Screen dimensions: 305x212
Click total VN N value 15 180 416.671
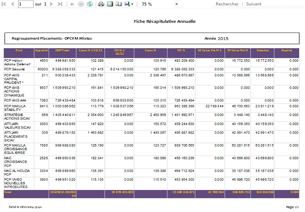click(183, 192)
